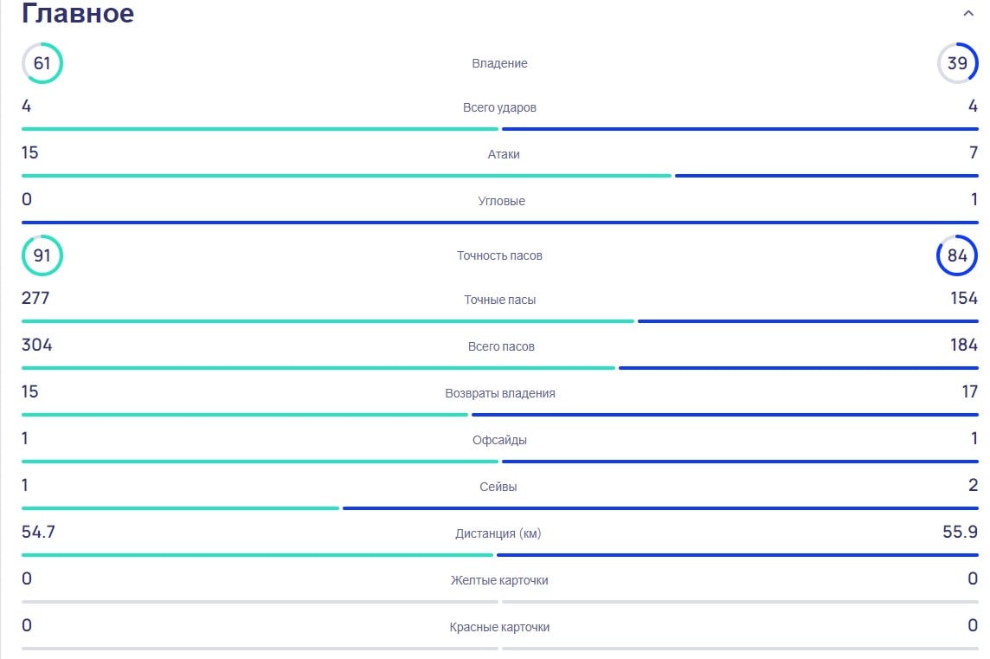990x659 pixels.
Task: Click the Точные пасы value 277
Action: point(36,299)
